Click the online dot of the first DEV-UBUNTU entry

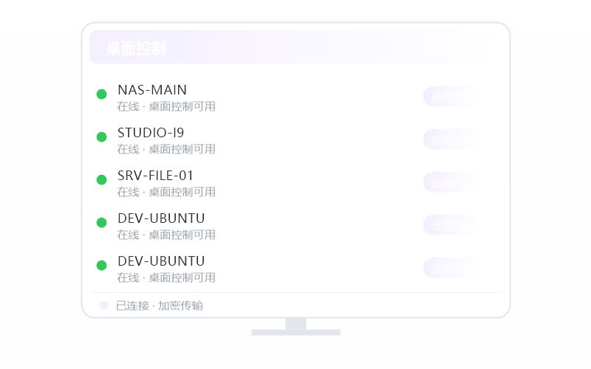tap(101, 223)
